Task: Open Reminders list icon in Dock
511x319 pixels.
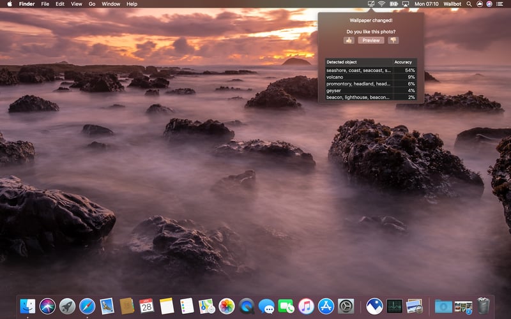Action: click(x=187, y=306)
